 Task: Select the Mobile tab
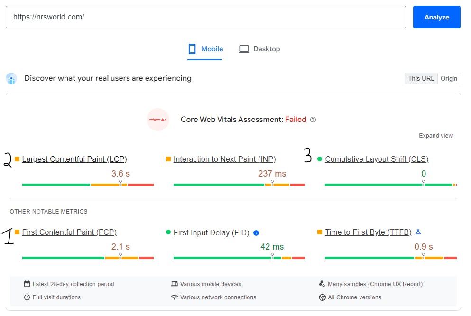pyautogui.click(x=205, y=49)
